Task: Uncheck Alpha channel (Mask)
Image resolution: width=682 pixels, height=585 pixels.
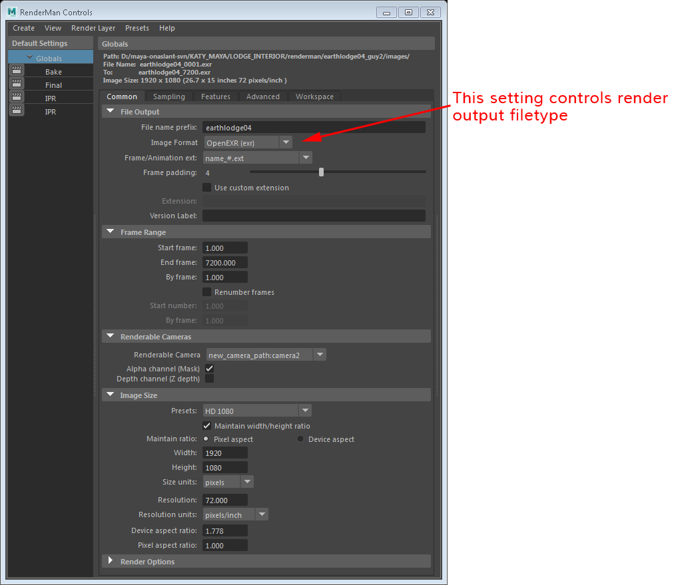Action: point(209,369)
